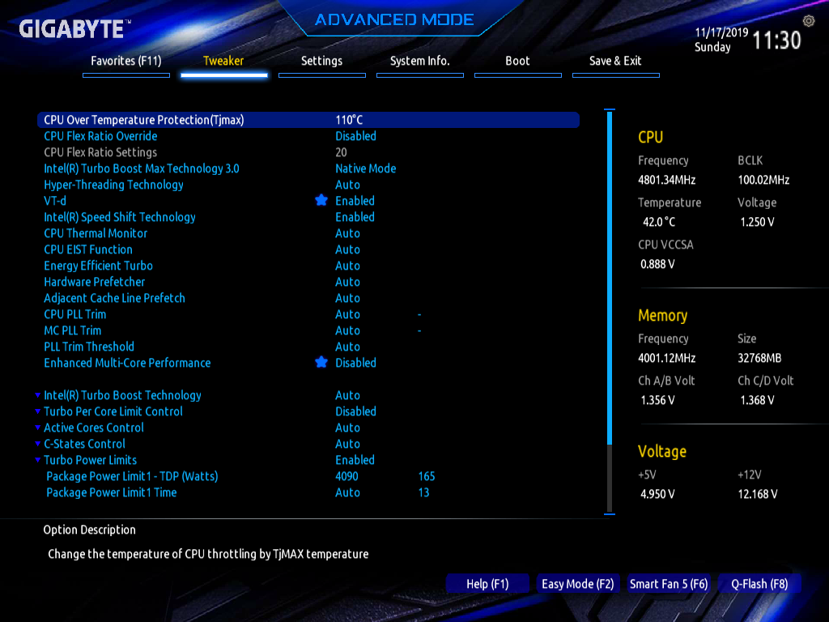This screenshot has width=829, height=622.
Task: Open CPU Thermal Monitor Auto value
Action: pos(347,233)
